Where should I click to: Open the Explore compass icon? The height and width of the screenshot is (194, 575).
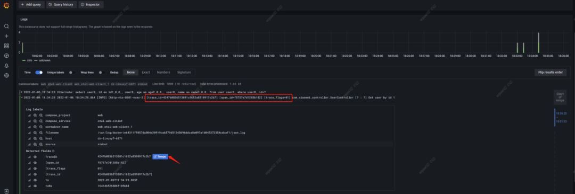pos(6,56)
